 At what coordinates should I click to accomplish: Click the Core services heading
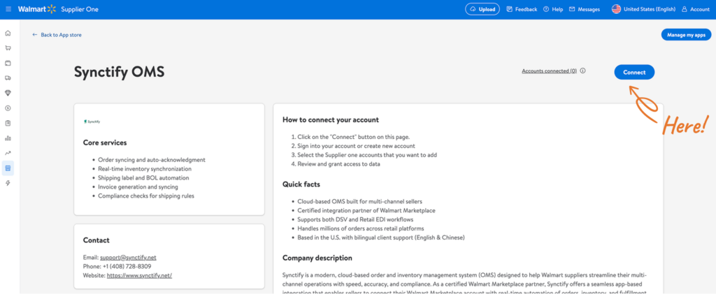pyautogui.click(x=105, y=142)
